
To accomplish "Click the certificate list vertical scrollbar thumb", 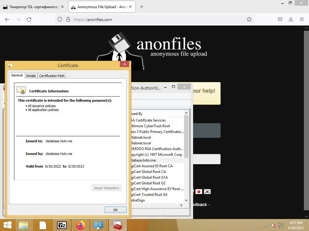I will pyautogui.click(x=186, y=137).
